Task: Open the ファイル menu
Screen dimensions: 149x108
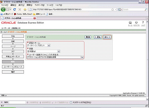Action: (5, 5)
